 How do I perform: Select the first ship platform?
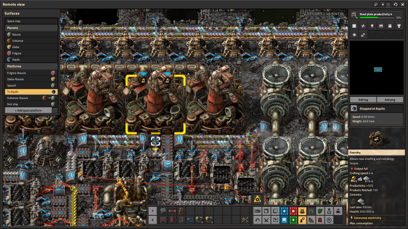point(31,104)
